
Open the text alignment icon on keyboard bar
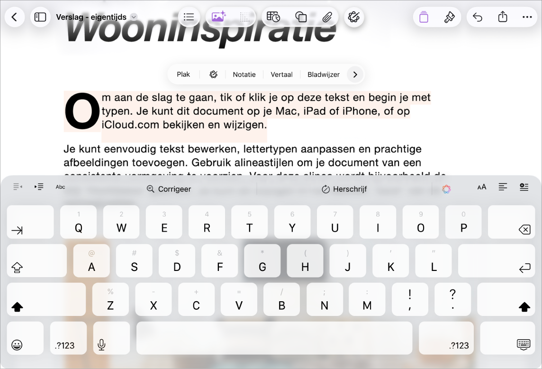[503, 187]
